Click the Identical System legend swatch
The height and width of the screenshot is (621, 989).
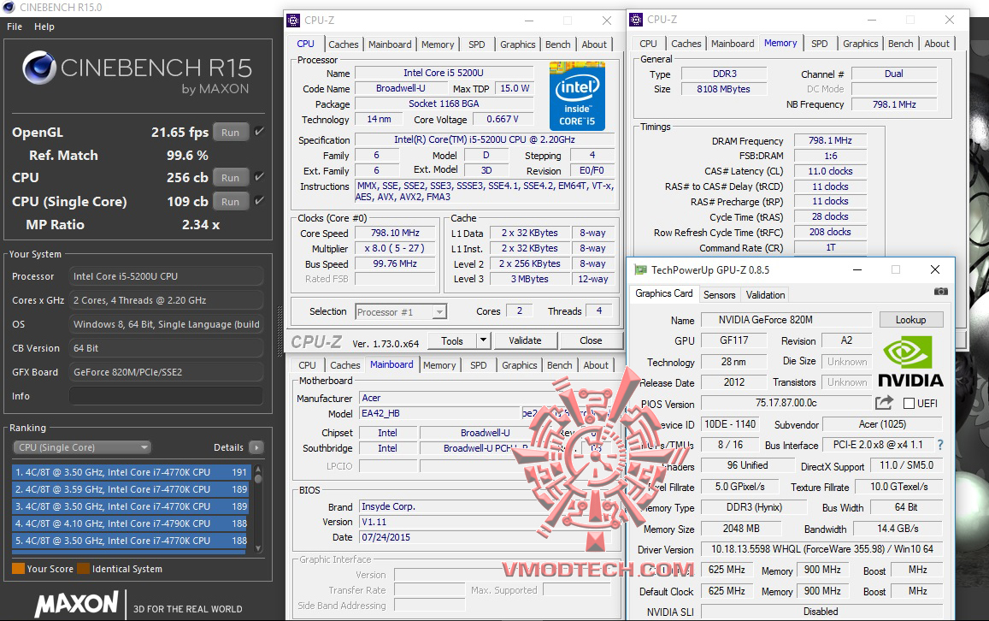click(x=83, y=569)
